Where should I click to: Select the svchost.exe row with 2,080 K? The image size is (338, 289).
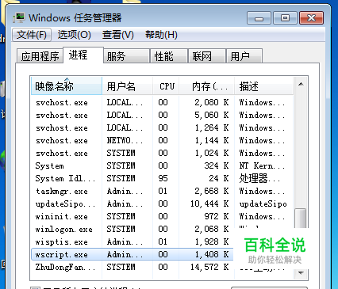(162, 102)
